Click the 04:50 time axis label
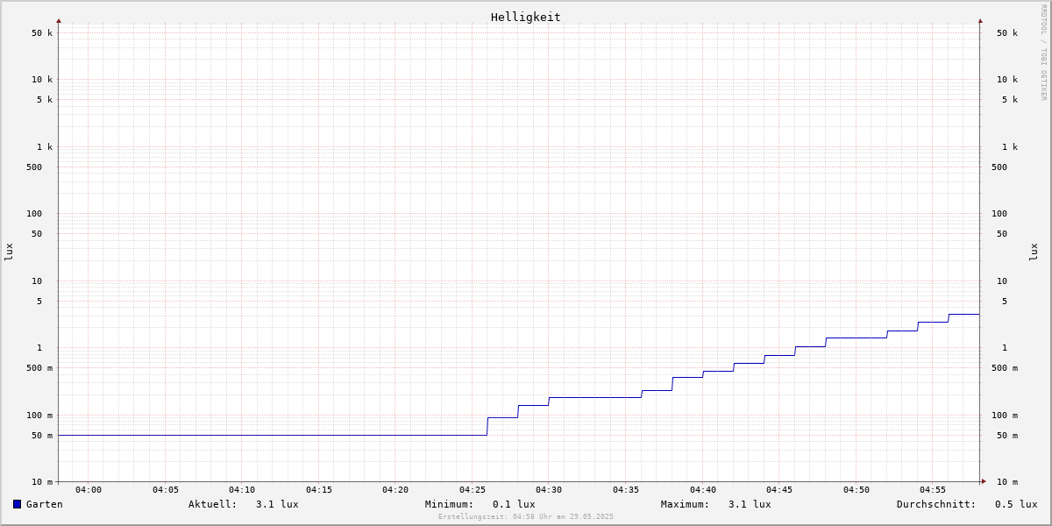1052x526 pixels. point(857,490)
